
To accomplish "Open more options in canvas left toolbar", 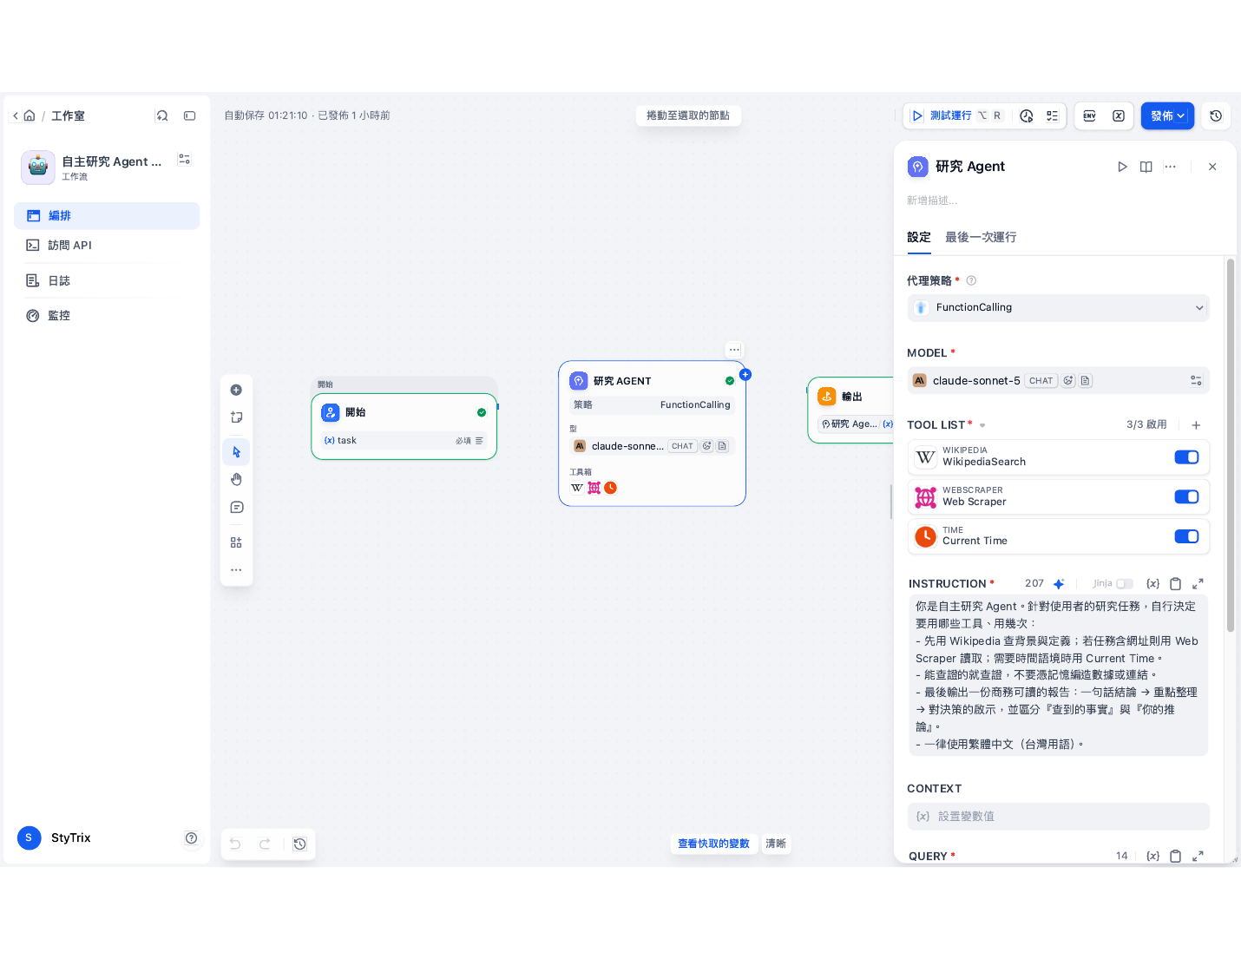I will point(236,570).
